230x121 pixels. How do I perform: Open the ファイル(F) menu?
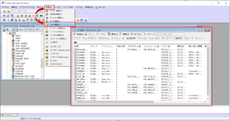pos(5,7)
